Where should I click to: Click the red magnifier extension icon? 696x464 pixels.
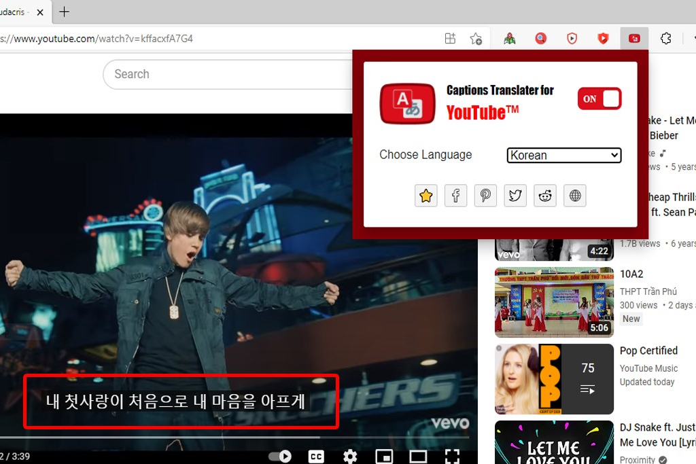(x=540, y=39)
